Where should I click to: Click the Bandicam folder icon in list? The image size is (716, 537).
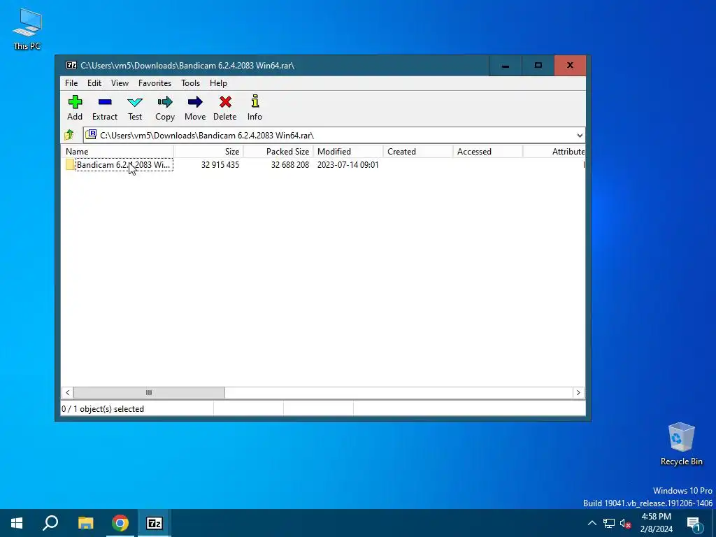tap(70, 165)
